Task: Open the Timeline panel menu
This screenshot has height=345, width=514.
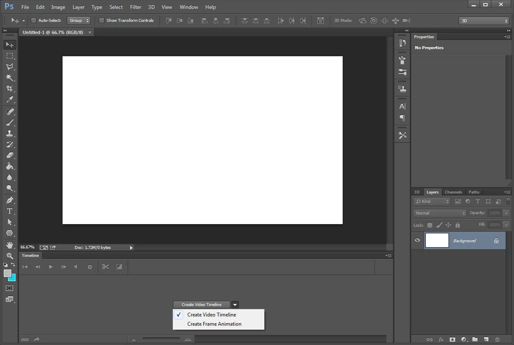Action: 388,256
